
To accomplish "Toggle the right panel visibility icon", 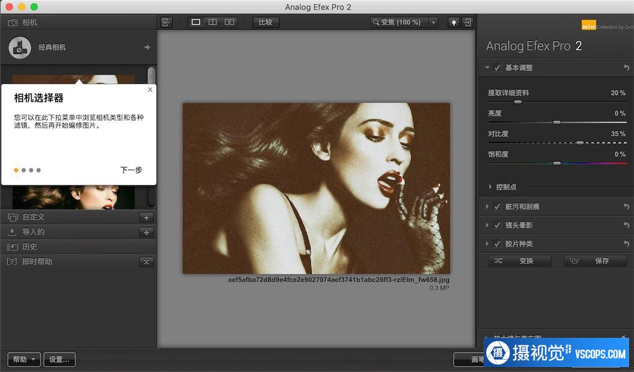I will 468,22.
